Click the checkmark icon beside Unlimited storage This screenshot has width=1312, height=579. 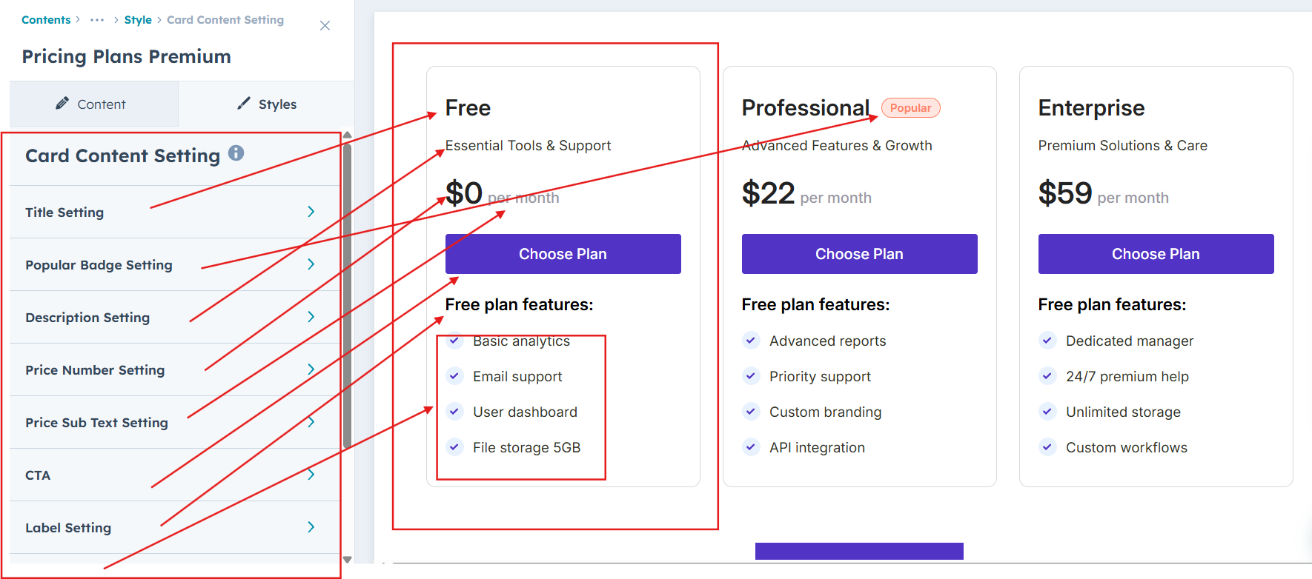[x=1047, y=412]
